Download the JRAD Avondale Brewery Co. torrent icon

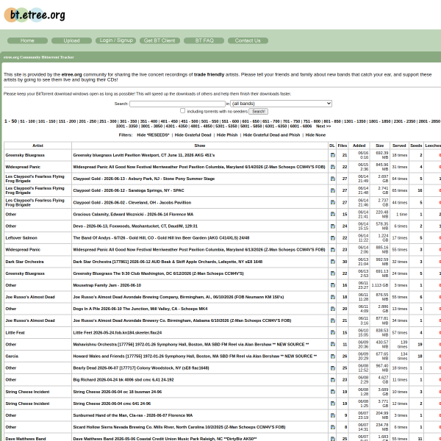pos(333,321)
